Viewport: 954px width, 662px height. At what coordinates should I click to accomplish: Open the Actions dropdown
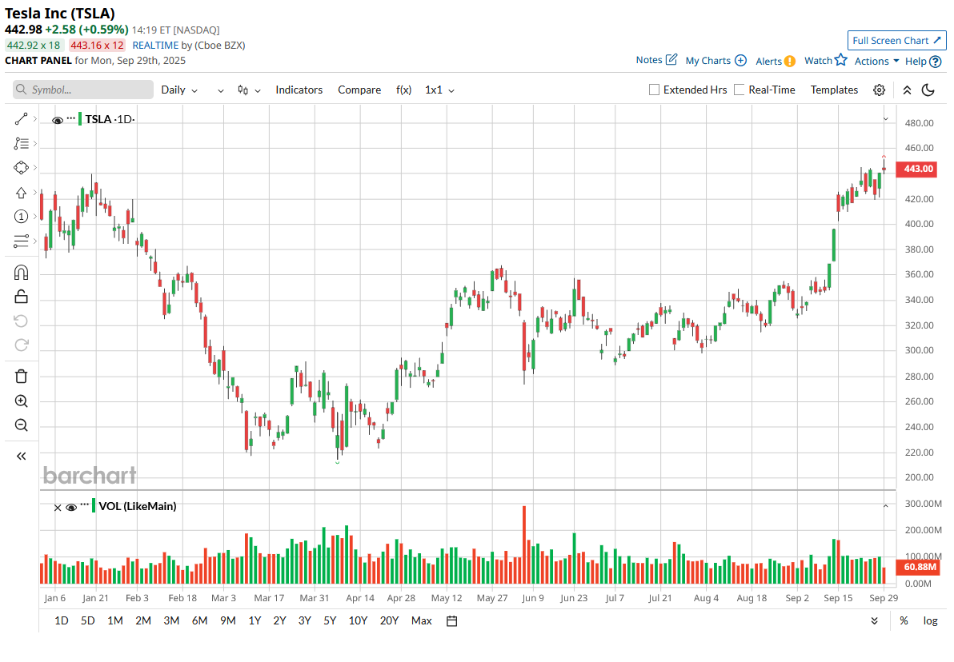[876, 61]
